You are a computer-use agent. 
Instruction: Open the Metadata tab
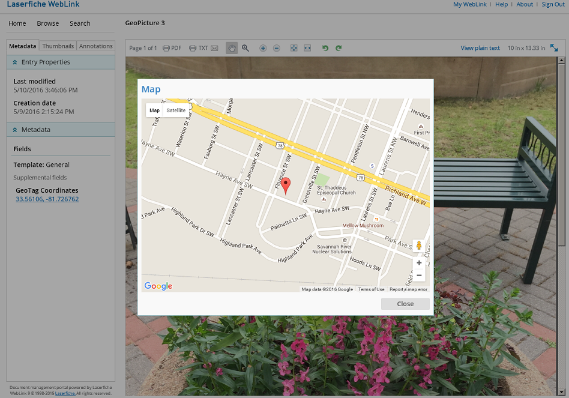(22, 46)
